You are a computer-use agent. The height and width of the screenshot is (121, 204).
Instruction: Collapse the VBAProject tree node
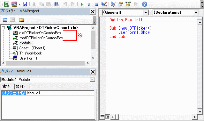coord(4,28)
